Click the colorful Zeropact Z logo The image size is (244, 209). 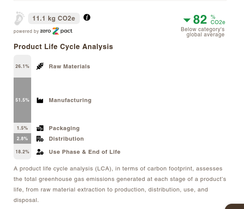click(56, 31)
